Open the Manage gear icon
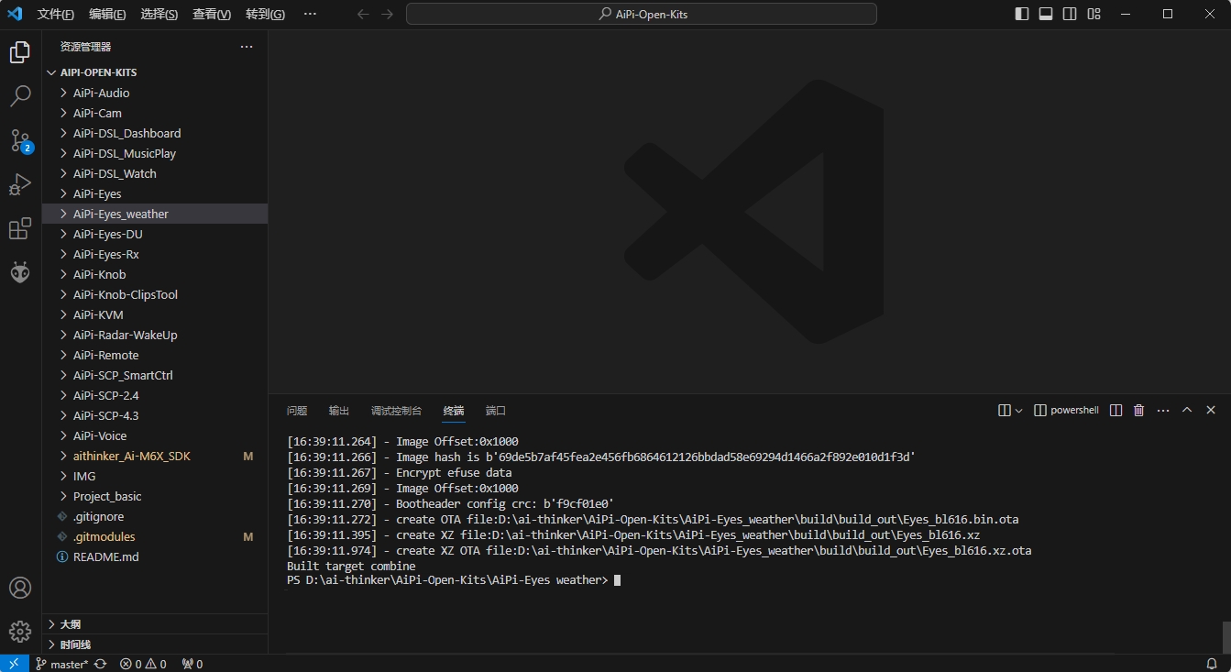Image resolution: width=1231 pixels, height=672 pixels. pyautogui.click(x=20, y=632)
